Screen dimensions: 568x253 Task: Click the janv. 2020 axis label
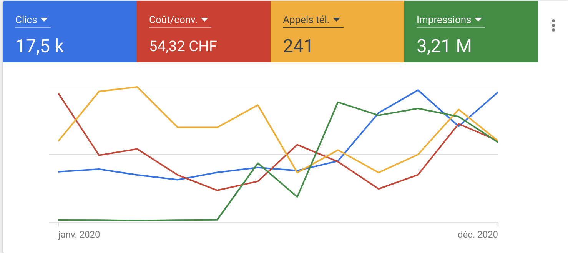tap(79, 235)
